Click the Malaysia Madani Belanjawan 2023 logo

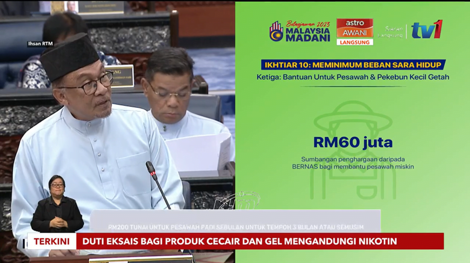coord(299,31)
